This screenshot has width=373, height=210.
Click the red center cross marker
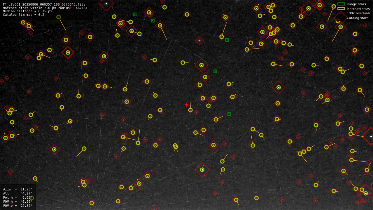[x=187, y=105]
